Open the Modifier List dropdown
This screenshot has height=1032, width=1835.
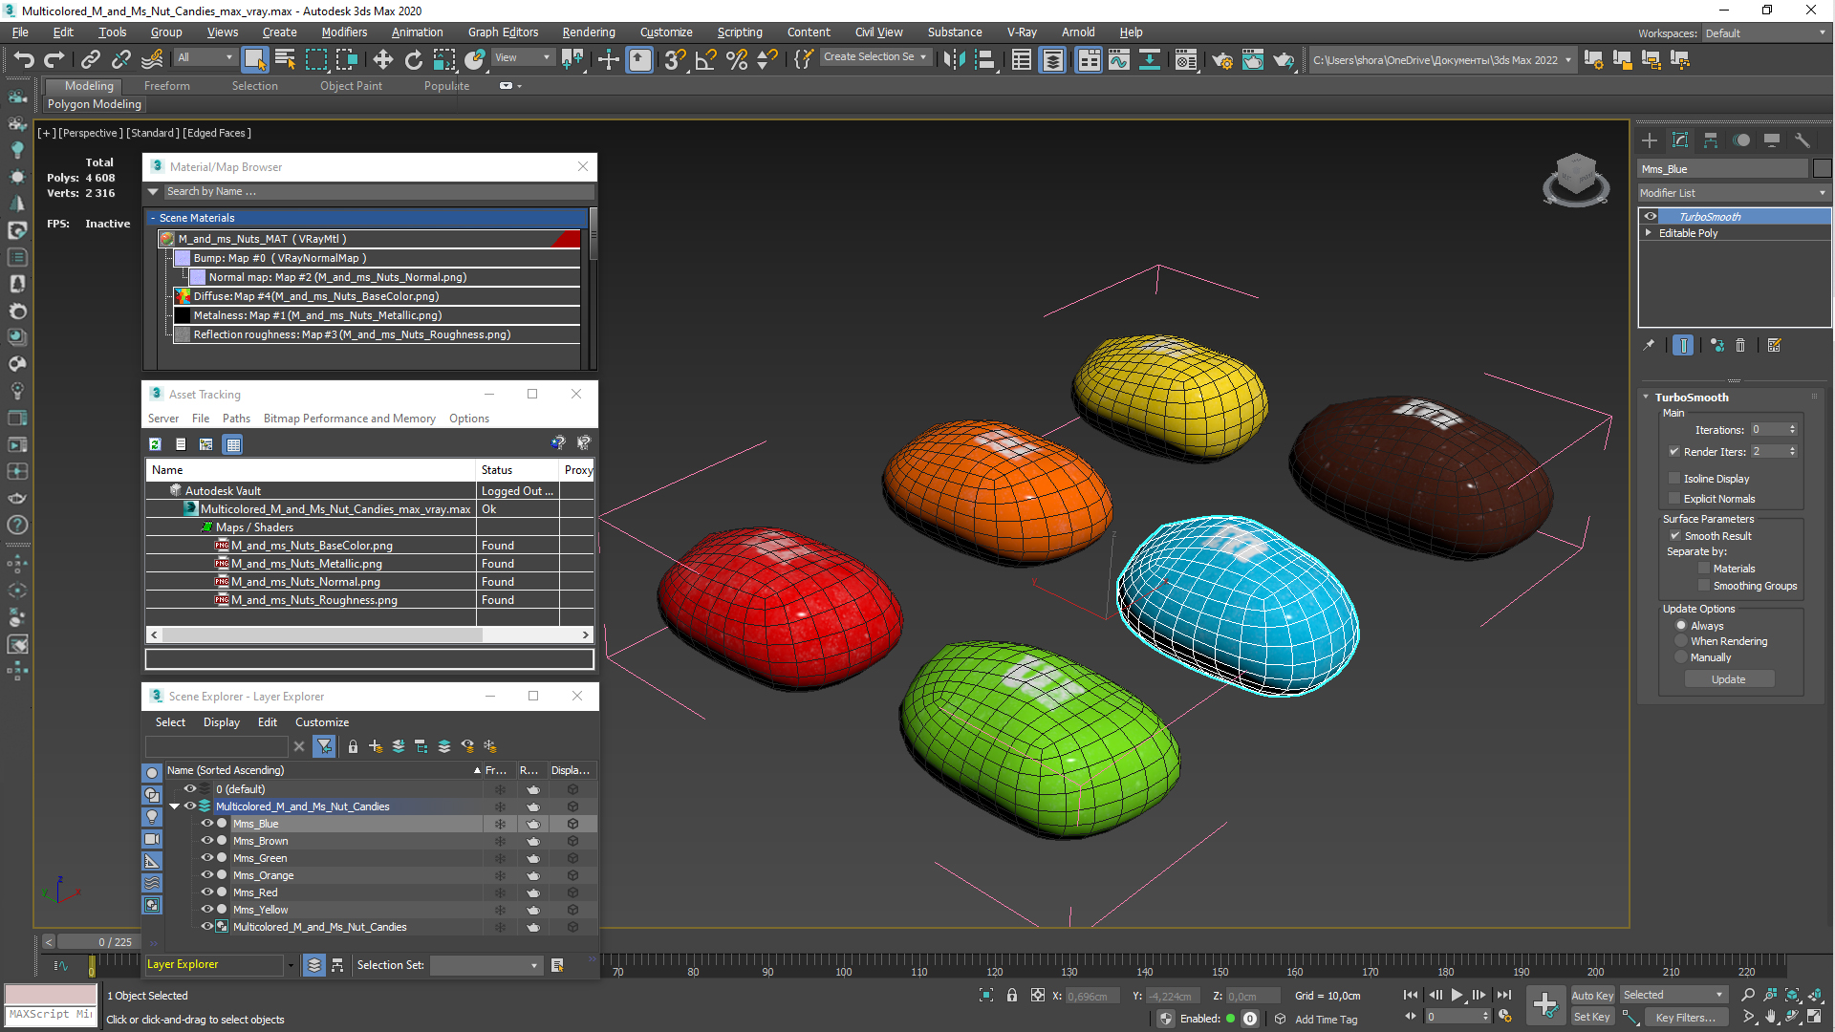coord(1734,193)
